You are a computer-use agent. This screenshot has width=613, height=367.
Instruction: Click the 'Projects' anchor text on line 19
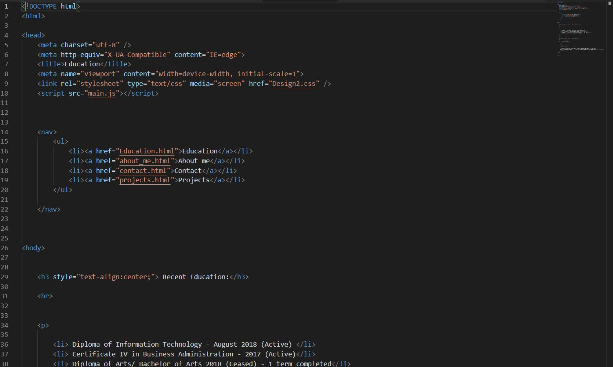[194, 180]
